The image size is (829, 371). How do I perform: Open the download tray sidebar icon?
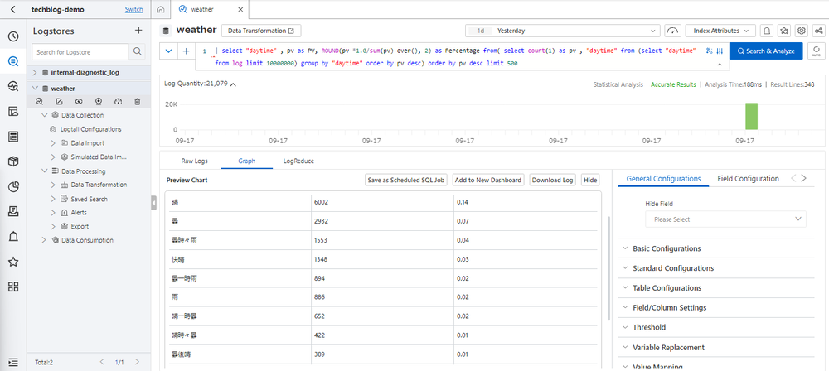13,212
